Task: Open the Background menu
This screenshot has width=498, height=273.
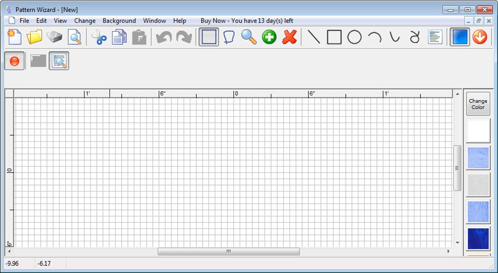Action: tap(119, 21)
